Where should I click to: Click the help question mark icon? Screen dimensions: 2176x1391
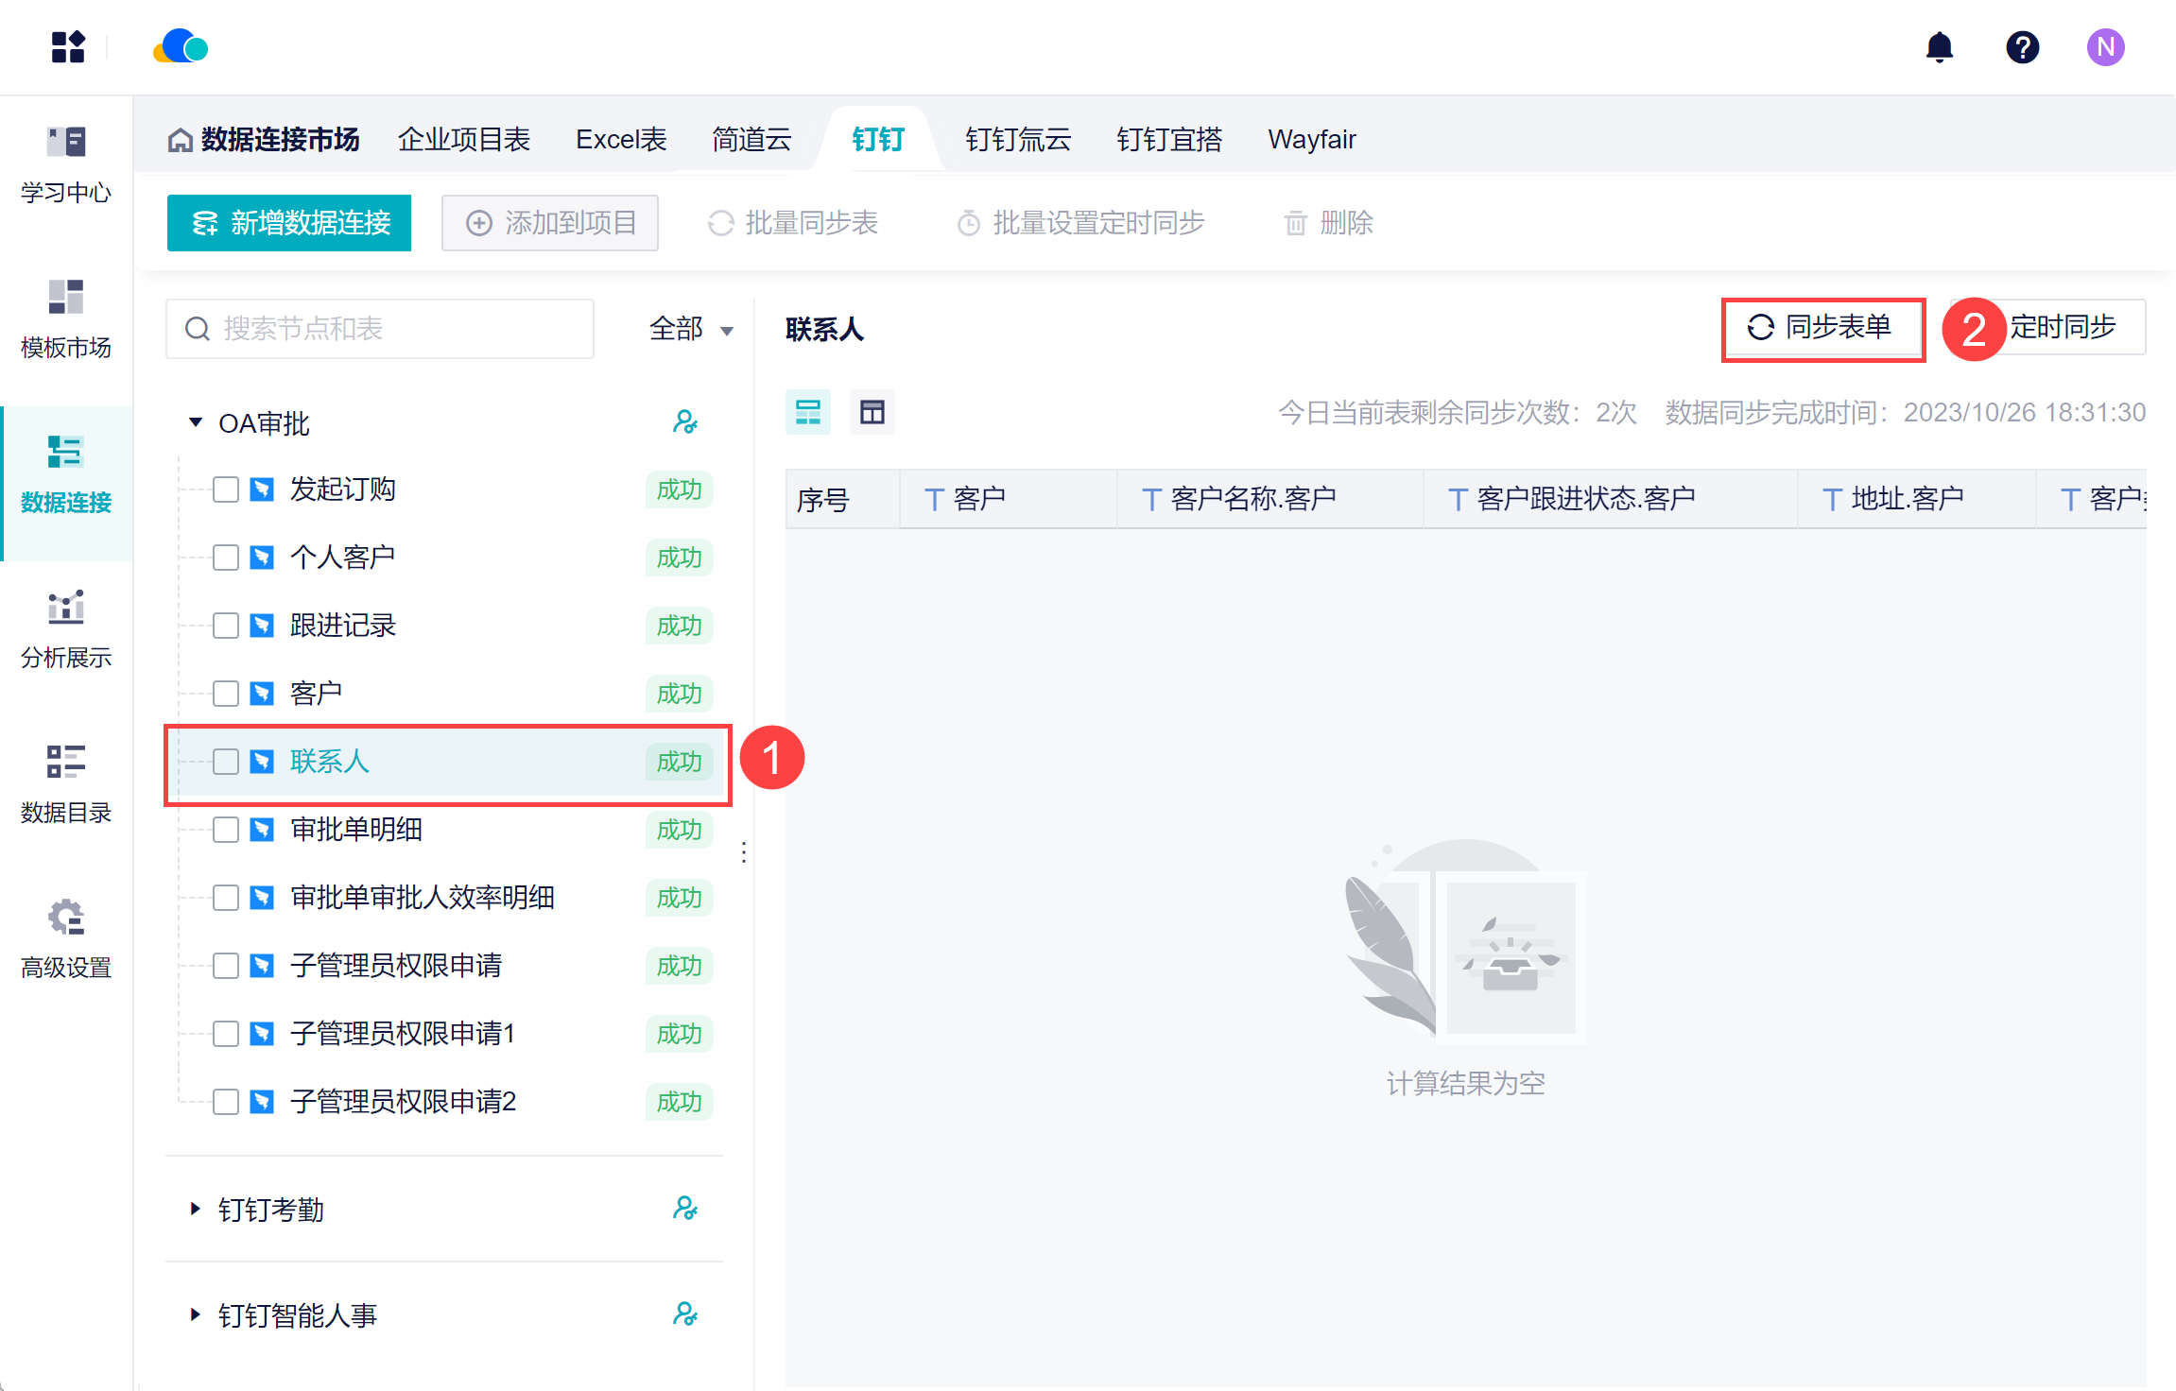coord(2022,47)
